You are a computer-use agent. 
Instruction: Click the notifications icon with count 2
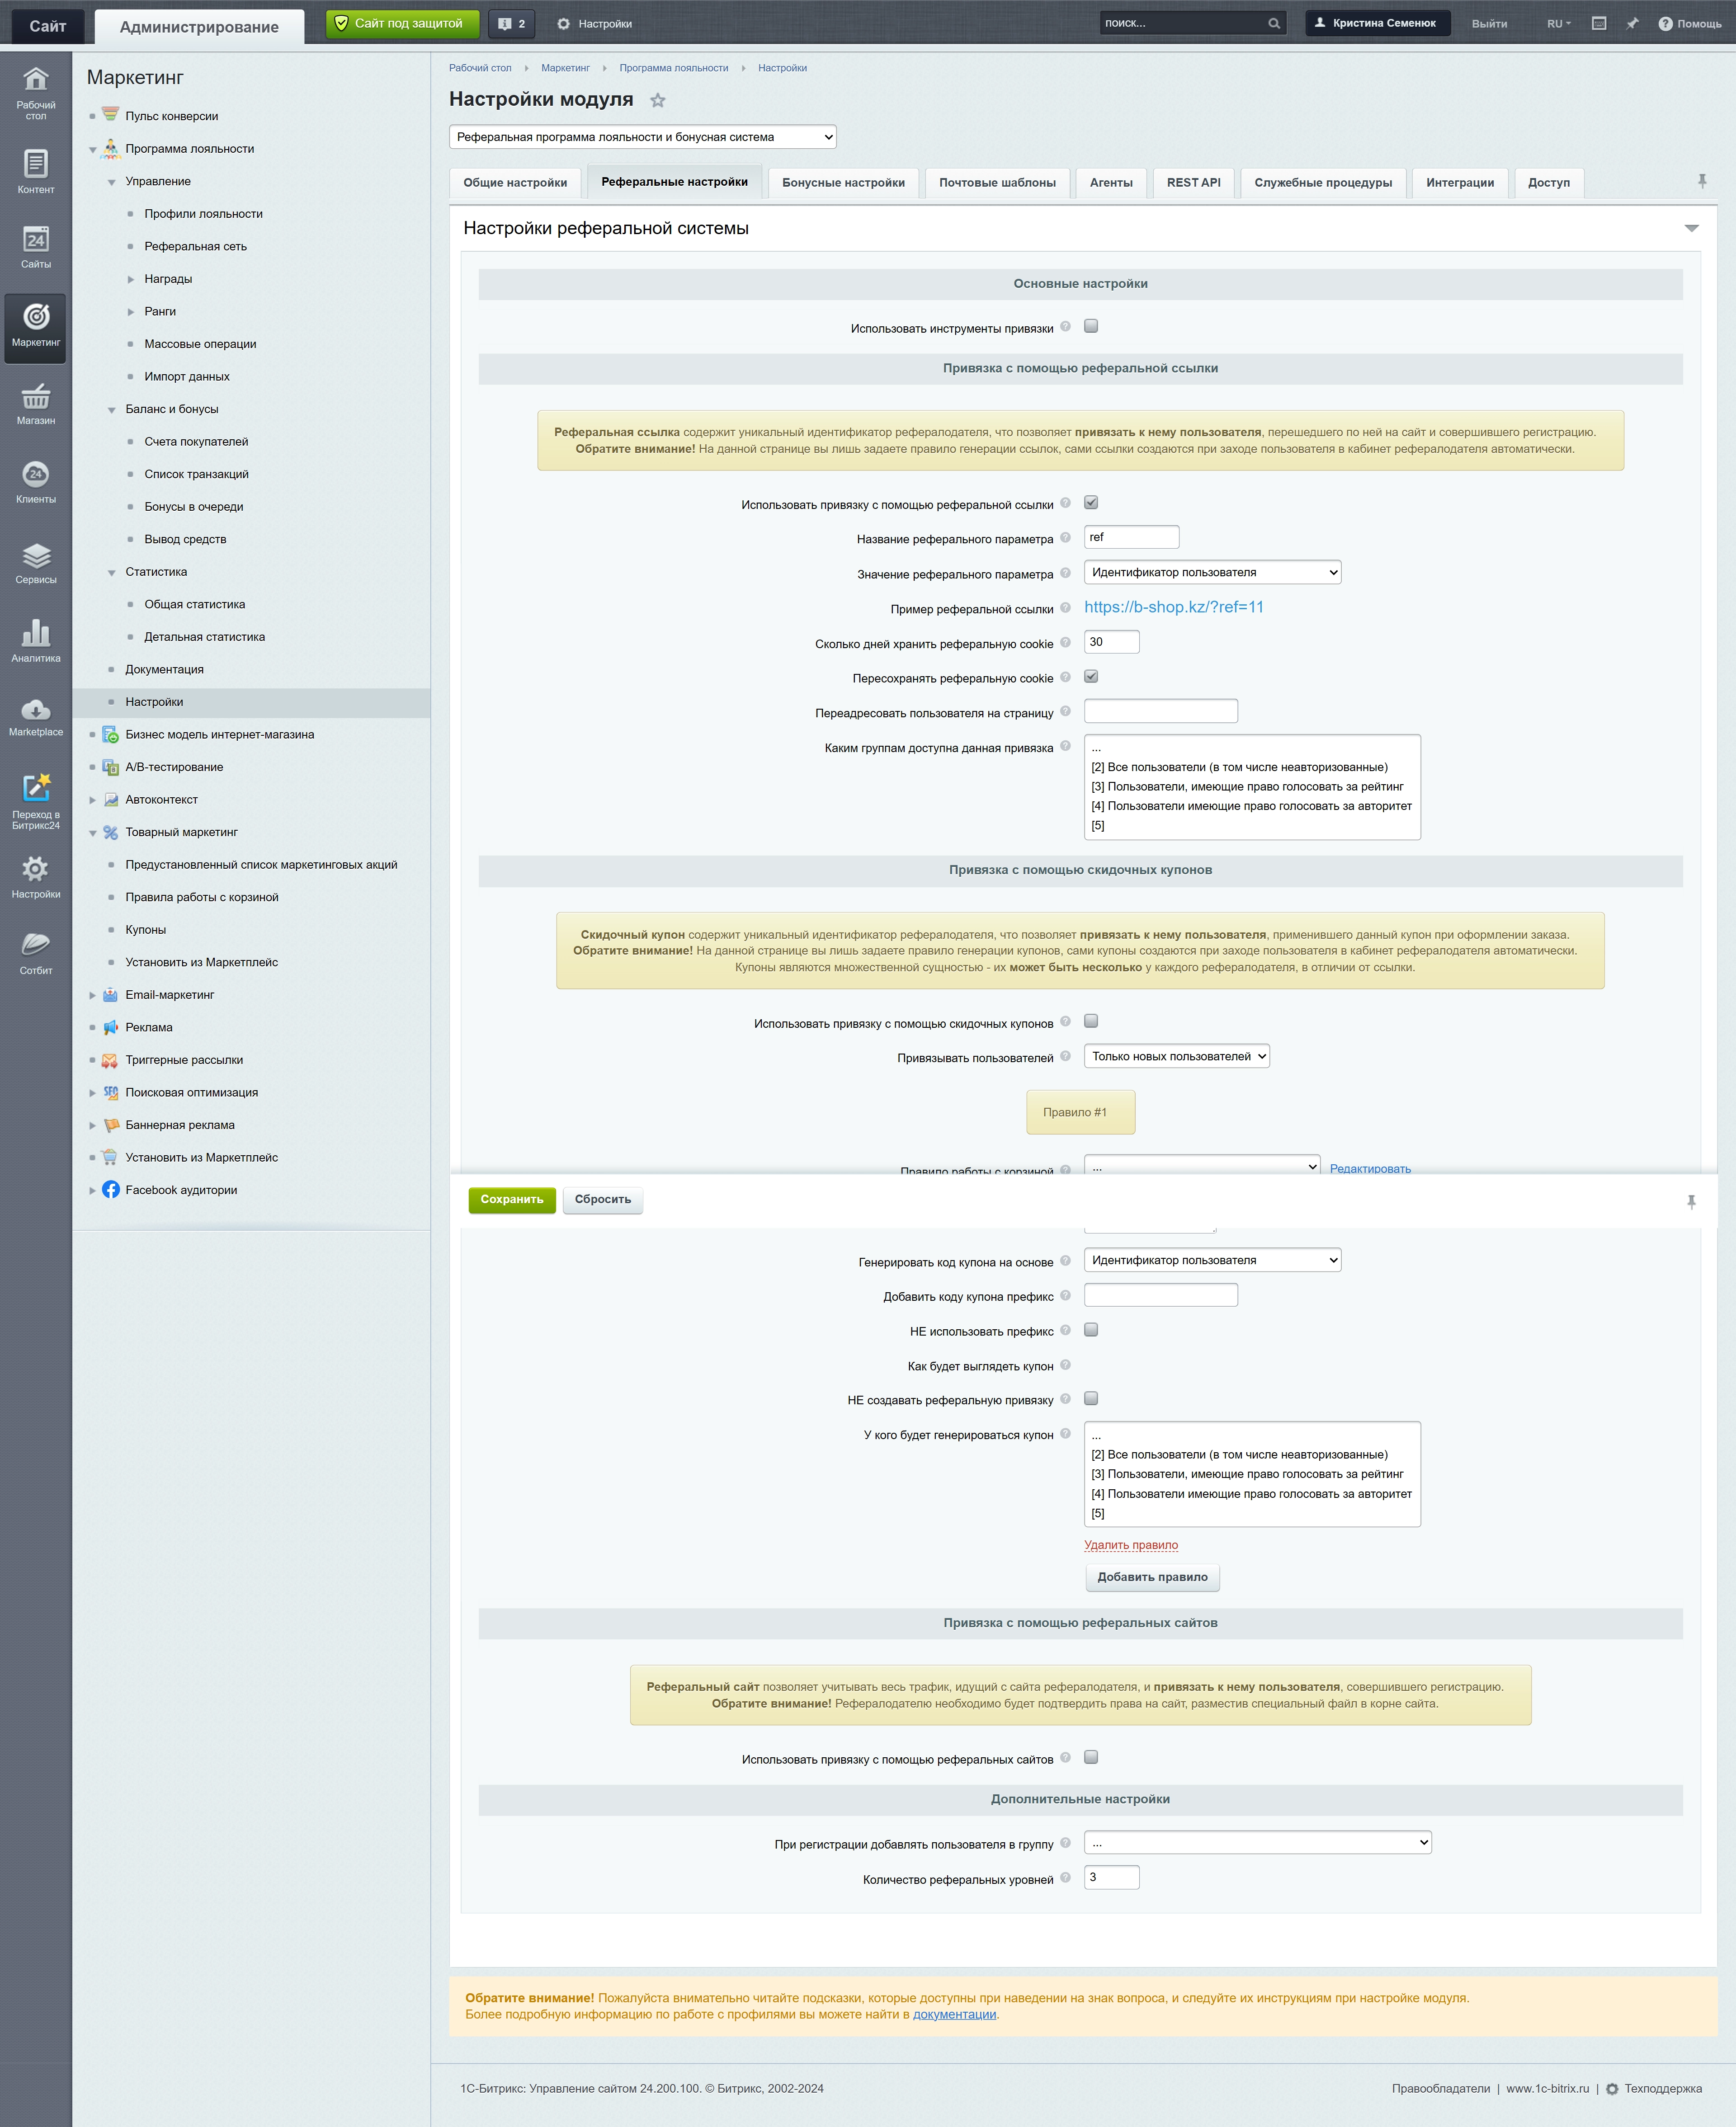click(511, 24)
